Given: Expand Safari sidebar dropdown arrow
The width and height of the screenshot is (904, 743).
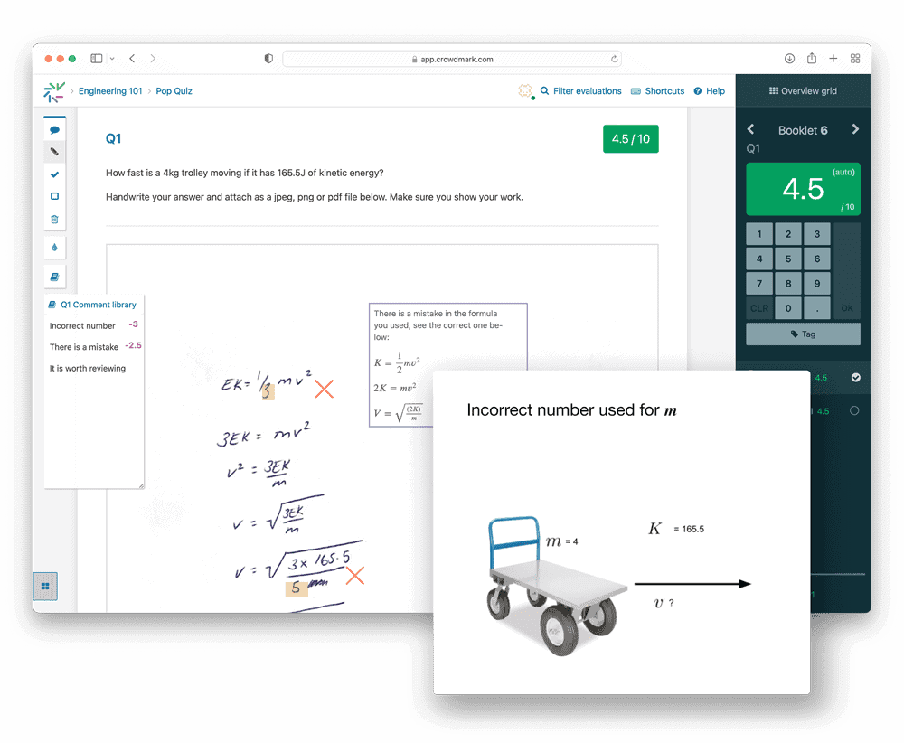Looking at the screenshot, I should [112, 59].
